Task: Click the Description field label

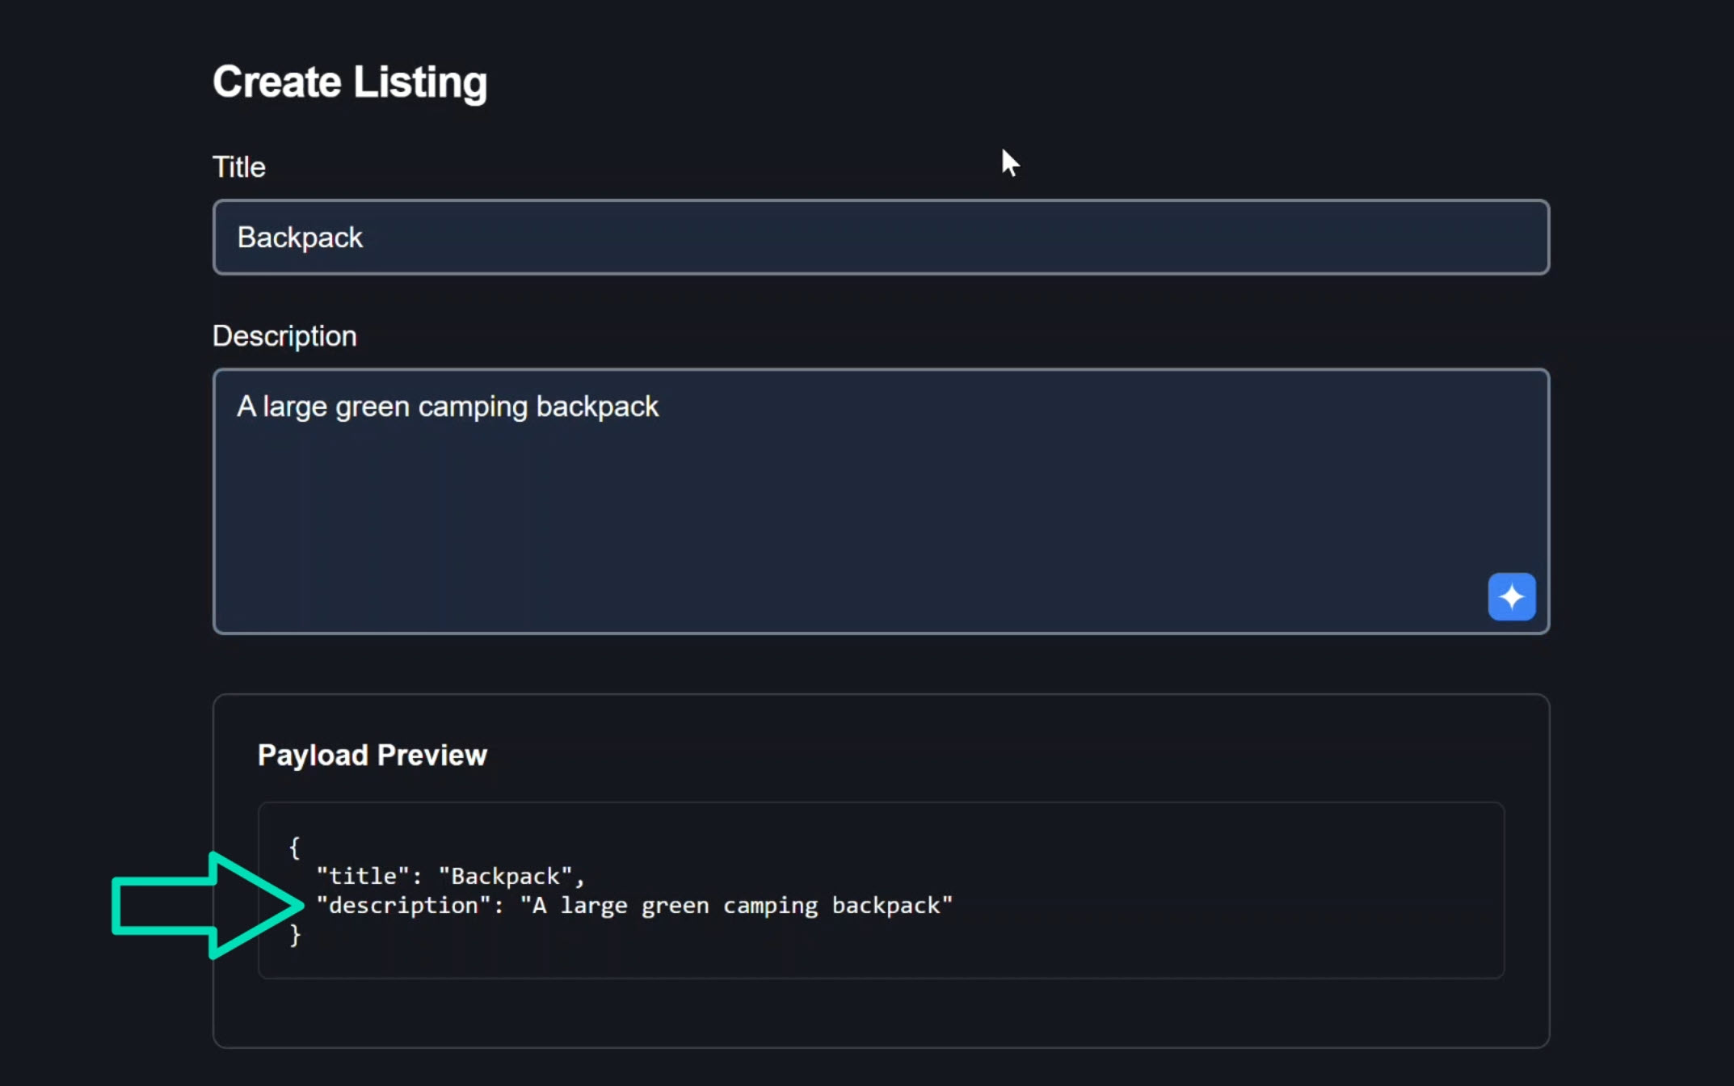Action: [284, 336]
